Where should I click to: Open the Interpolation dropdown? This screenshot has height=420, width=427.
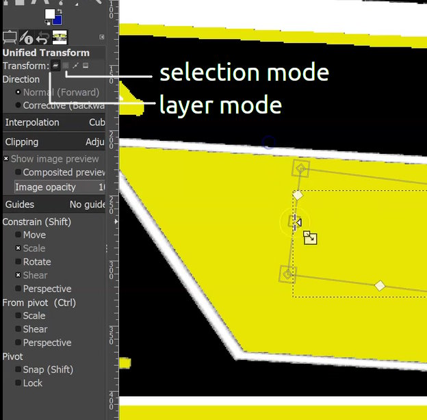click(x=54, y=122)
